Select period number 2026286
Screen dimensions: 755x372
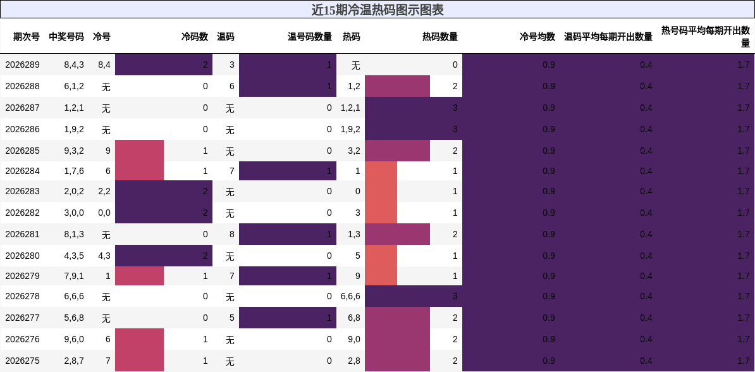22,129
